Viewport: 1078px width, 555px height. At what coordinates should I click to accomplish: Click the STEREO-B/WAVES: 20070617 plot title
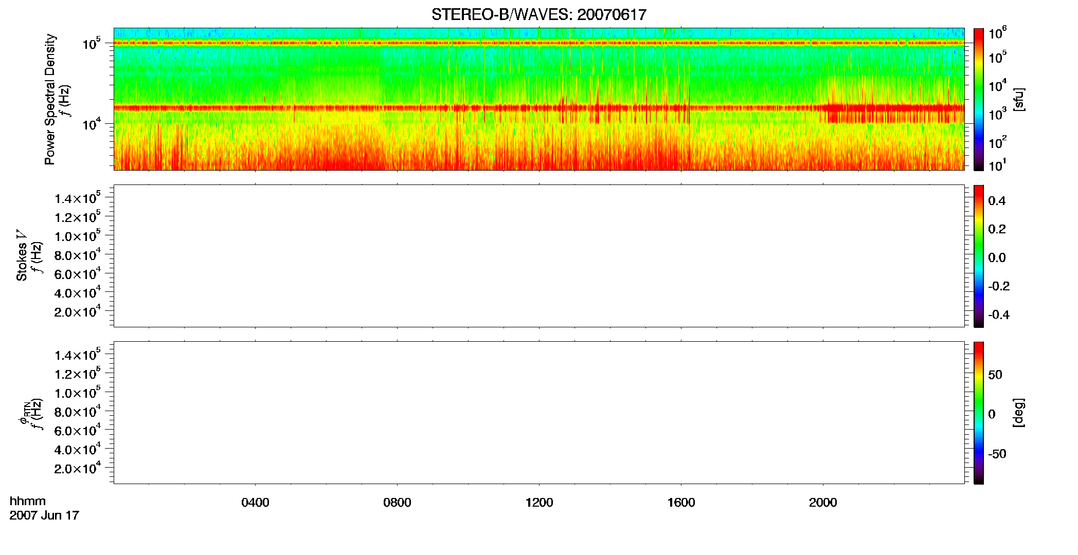[x=538, y=14]
